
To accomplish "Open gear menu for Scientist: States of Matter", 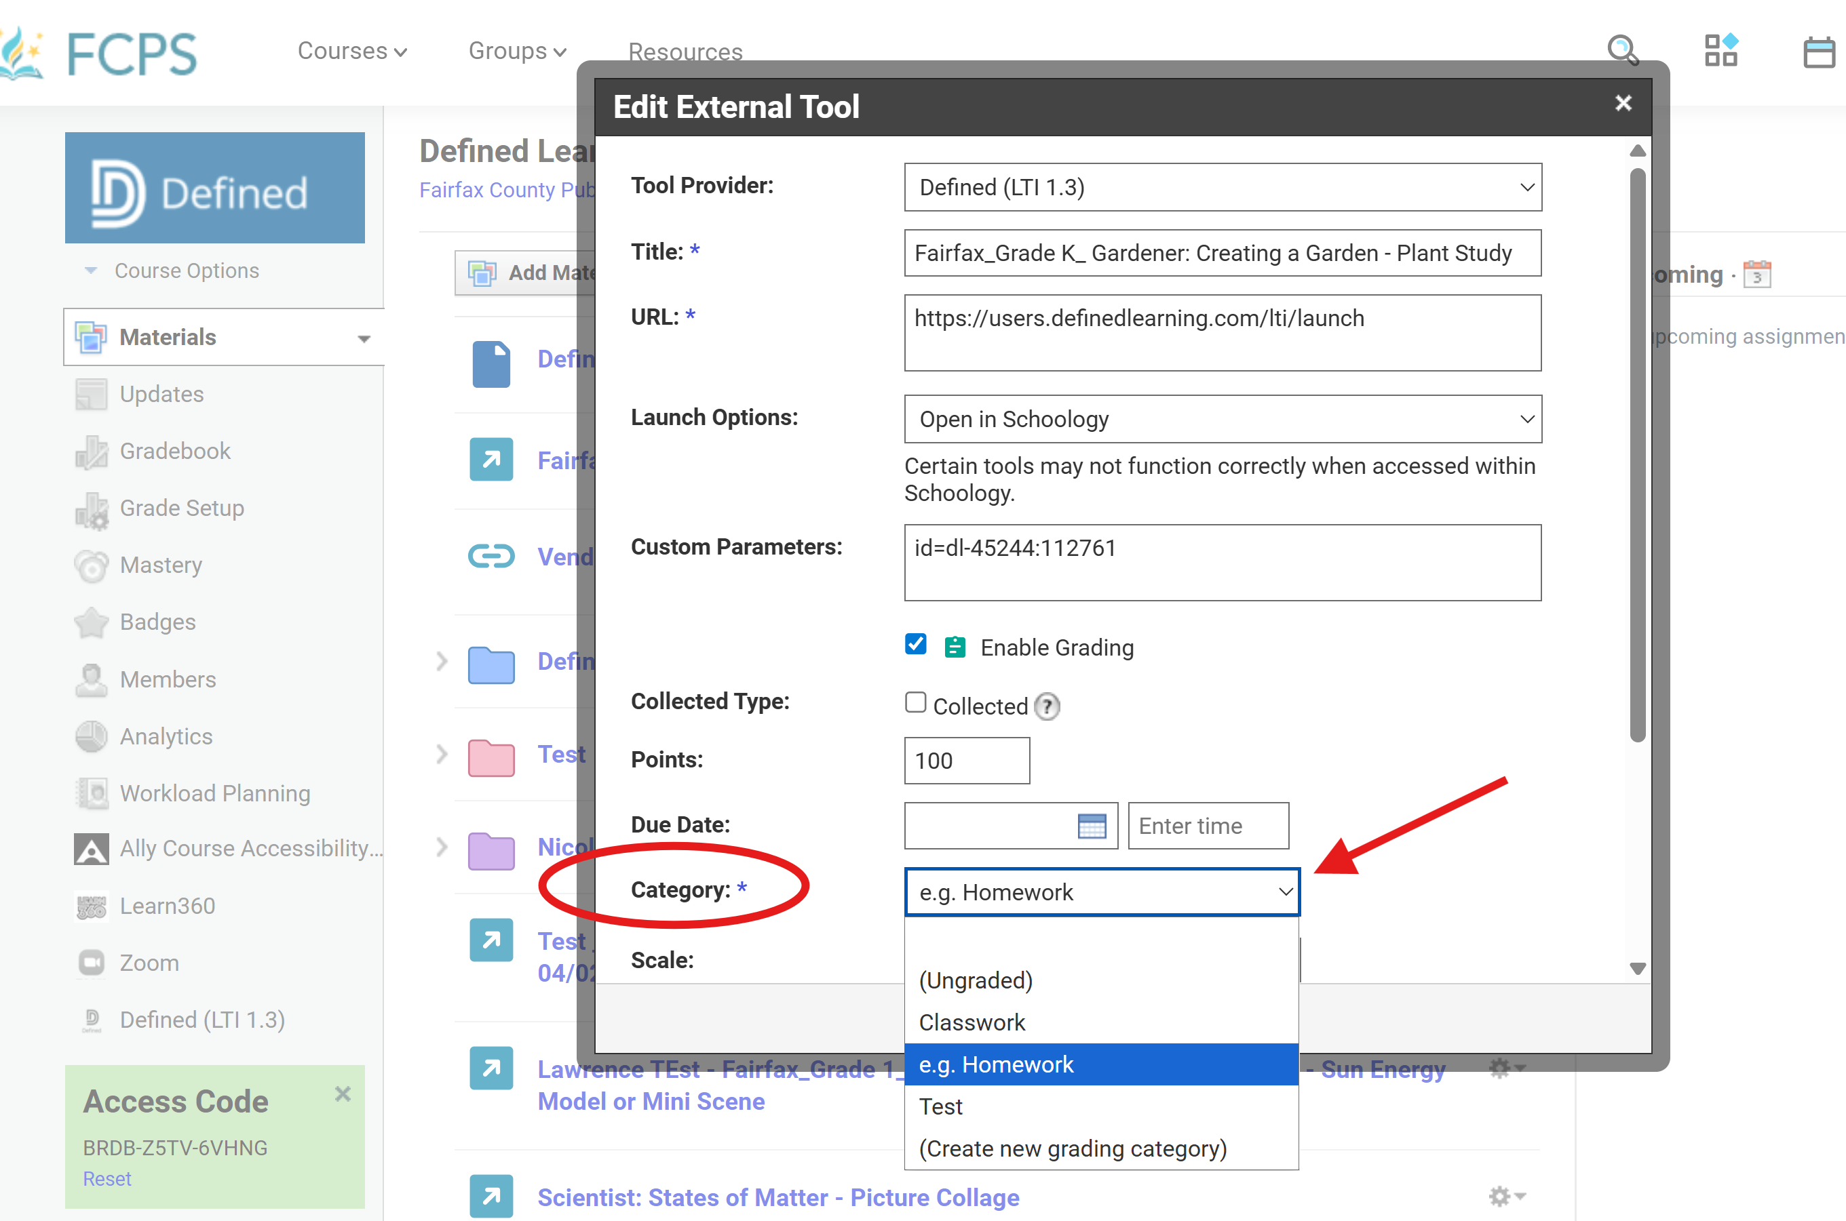I will (1505, 1196).
